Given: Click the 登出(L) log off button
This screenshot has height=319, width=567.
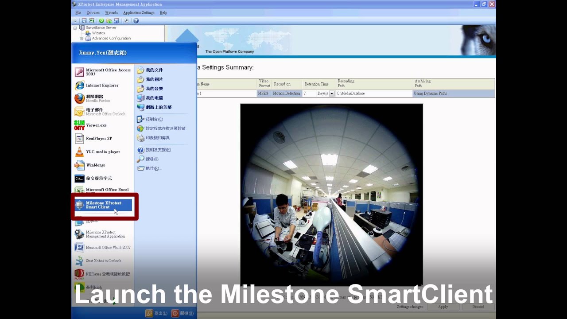Looking at the screenshot, I should click(x=156, y=313).
